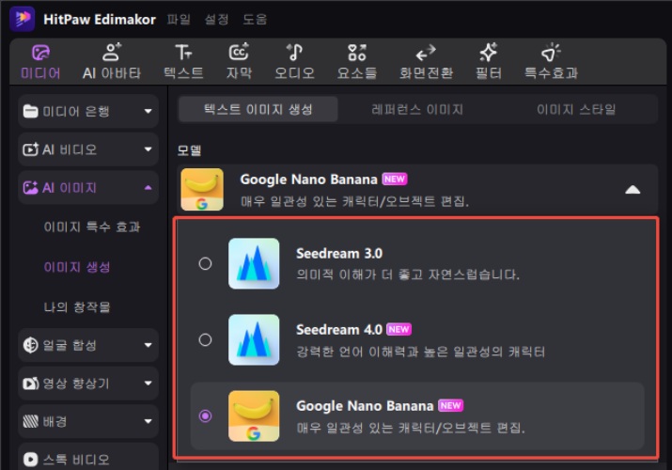Click the 미디어 은행 sidebar label
The image size is (672, 470).
[76, 112]
